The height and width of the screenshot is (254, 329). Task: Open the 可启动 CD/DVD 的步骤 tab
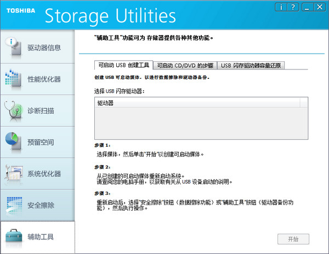coord(185,65)
